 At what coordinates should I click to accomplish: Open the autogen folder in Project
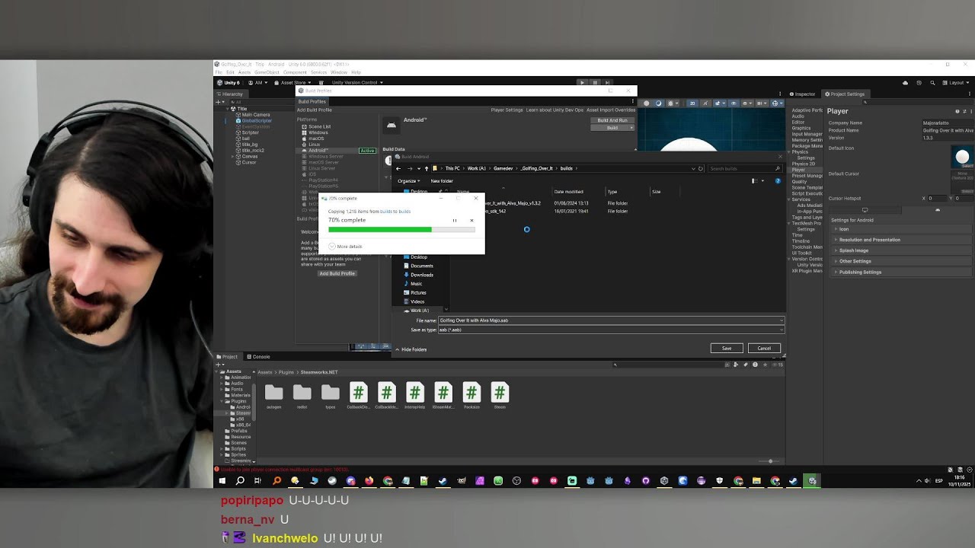(x=273, y=397)
